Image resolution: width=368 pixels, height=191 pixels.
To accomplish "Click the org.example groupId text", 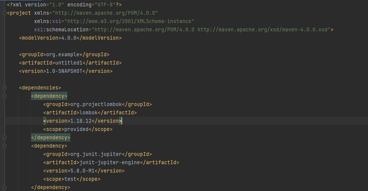I will (x=63, y=54).
